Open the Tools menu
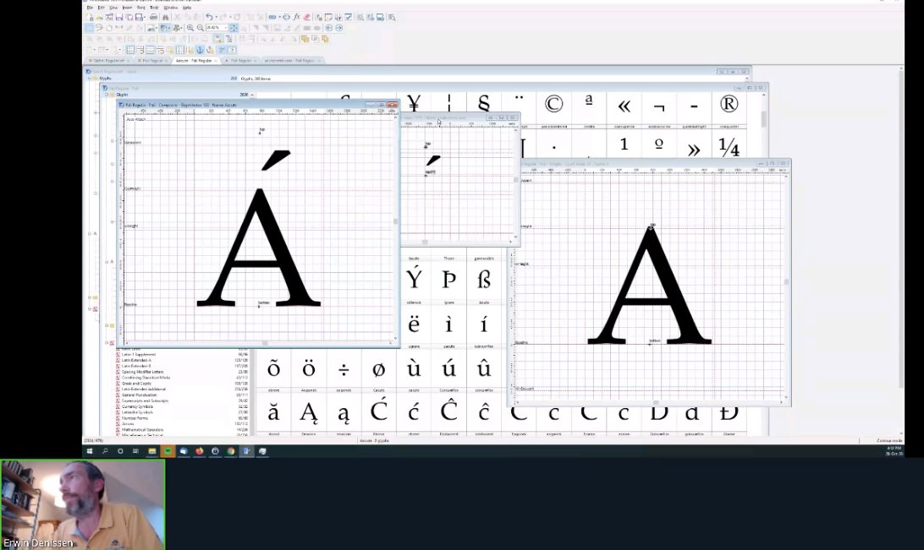 tap(154, 8)
